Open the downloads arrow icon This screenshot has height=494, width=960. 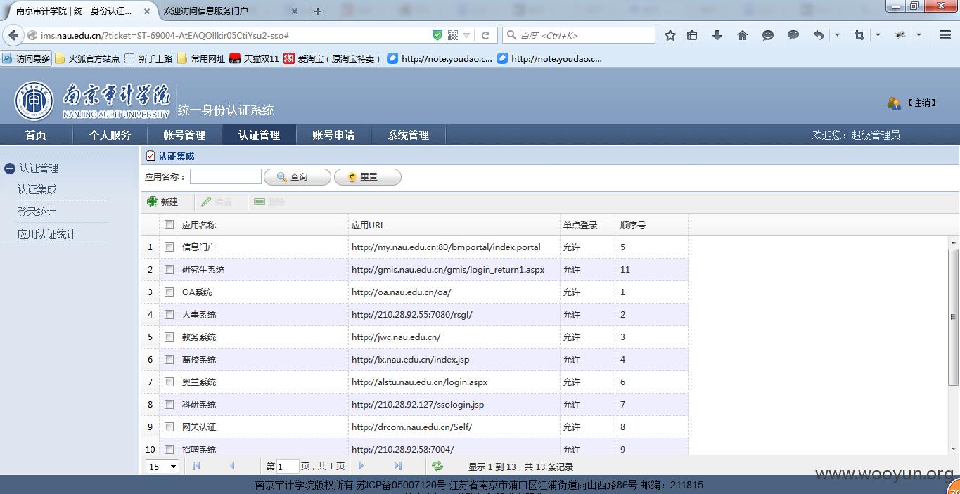(x=717, y=35)
